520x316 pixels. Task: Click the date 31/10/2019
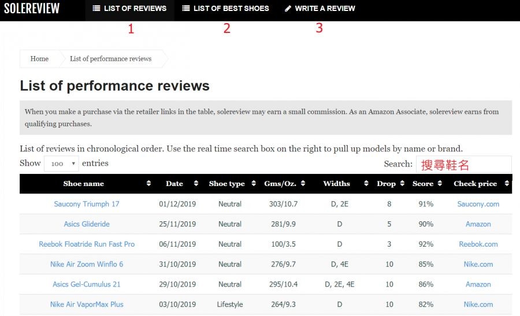[x=177, y=264]
